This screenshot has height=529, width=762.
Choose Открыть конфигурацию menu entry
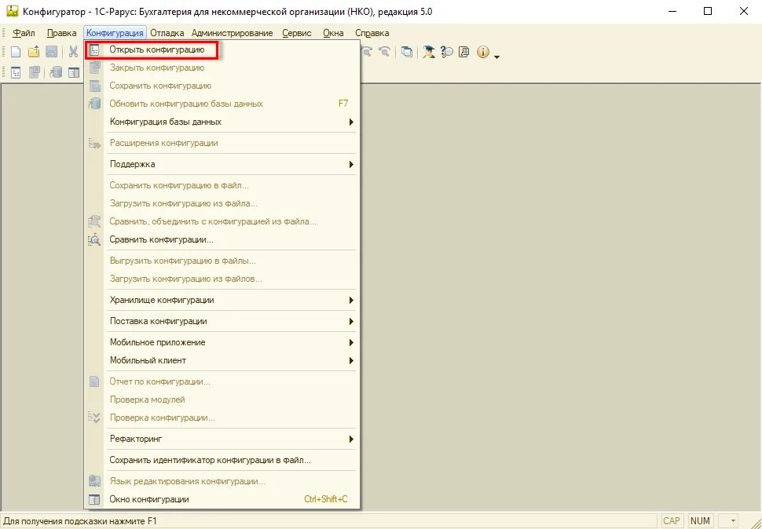pos(222,49)
